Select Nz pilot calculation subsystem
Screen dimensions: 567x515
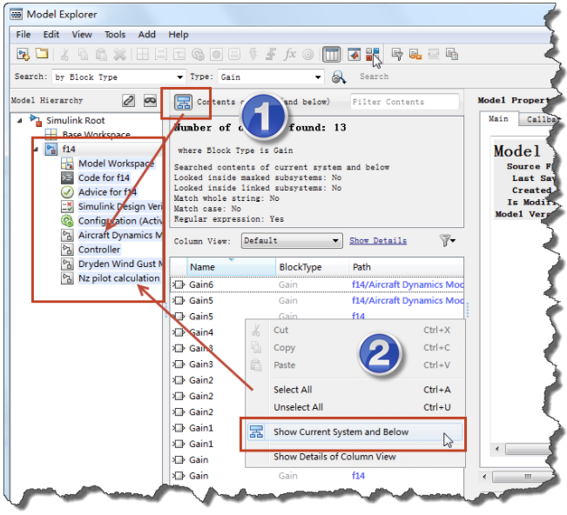click(118, 278)
